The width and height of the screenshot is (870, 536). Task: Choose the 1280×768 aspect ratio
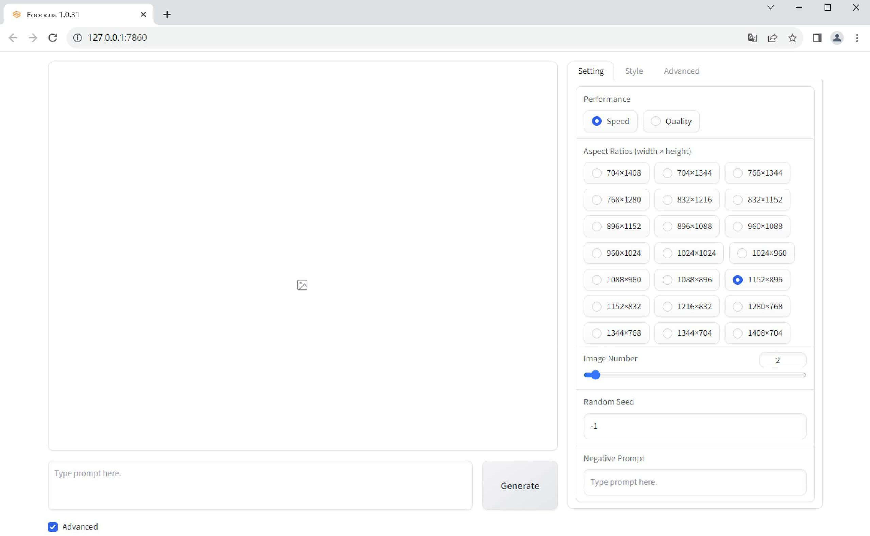click(x=757, y=306)
